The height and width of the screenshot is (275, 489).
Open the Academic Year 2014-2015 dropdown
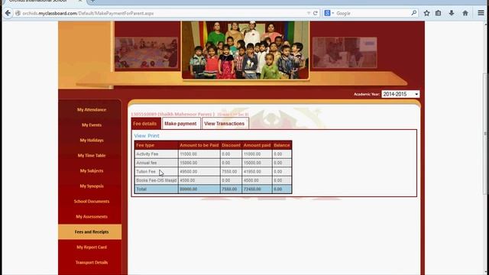pyautogui.click(x=400, y=94)
